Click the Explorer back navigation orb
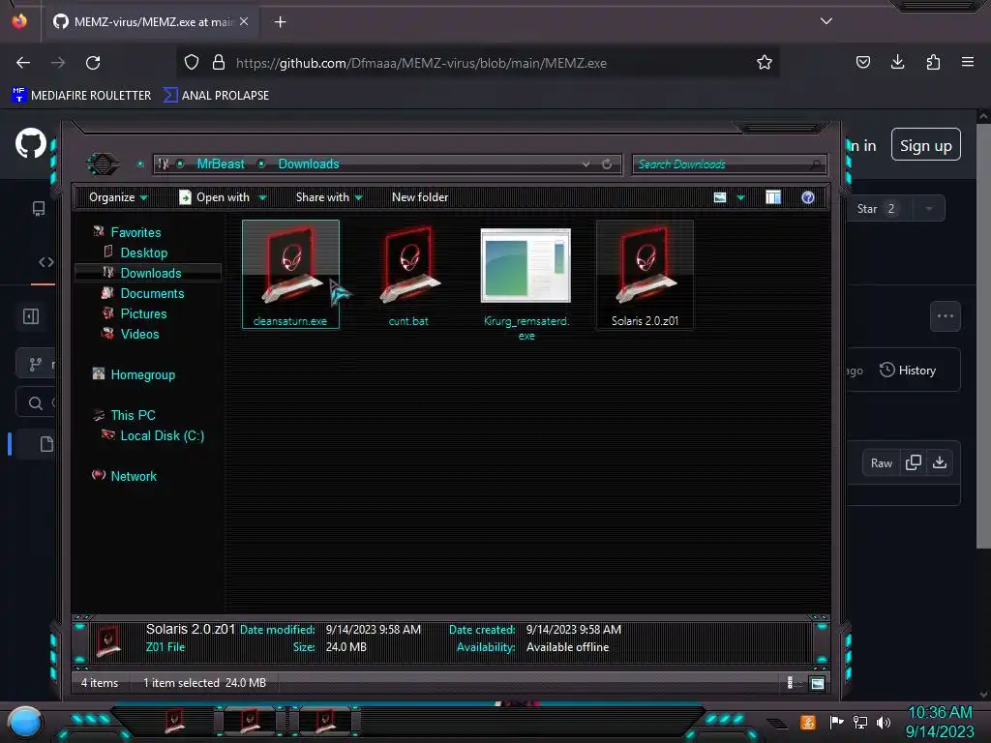Image resolution: width=991 pixels, height=743 pixels. tap(103, 164)
